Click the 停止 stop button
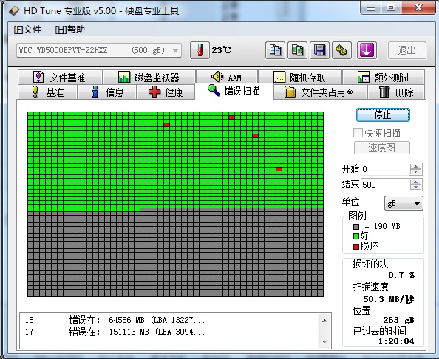The image size is (439, 359). (x=383, y=115)
